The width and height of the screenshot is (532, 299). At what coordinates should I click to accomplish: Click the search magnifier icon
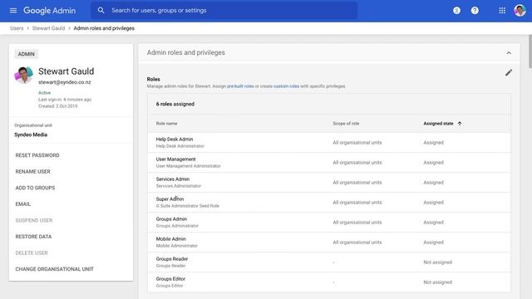101,11
